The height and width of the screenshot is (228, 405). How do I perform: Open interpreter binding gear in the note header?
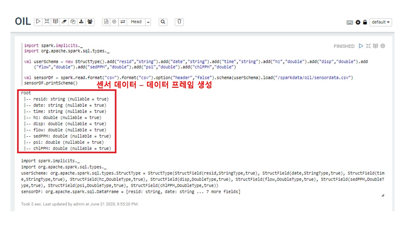point(358,22)
